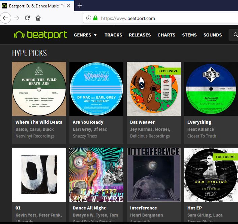Open artist Henri Bergmann
The height and width of the screenshot is (224, 238).
(x=146, y=215)
